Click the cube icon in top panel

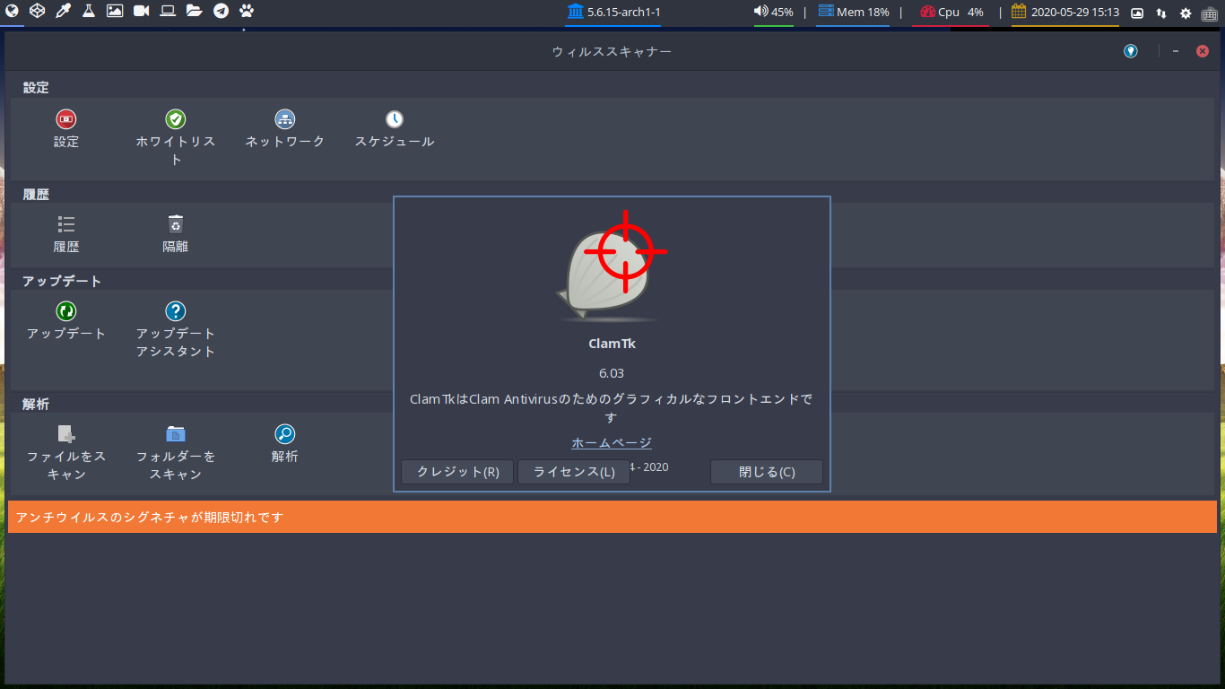tap(37, 12)
